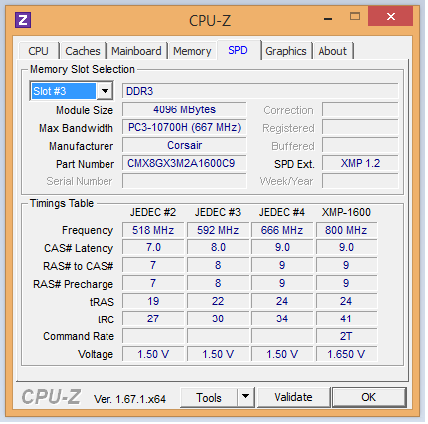Click the Frequency row label

(88, 230)
